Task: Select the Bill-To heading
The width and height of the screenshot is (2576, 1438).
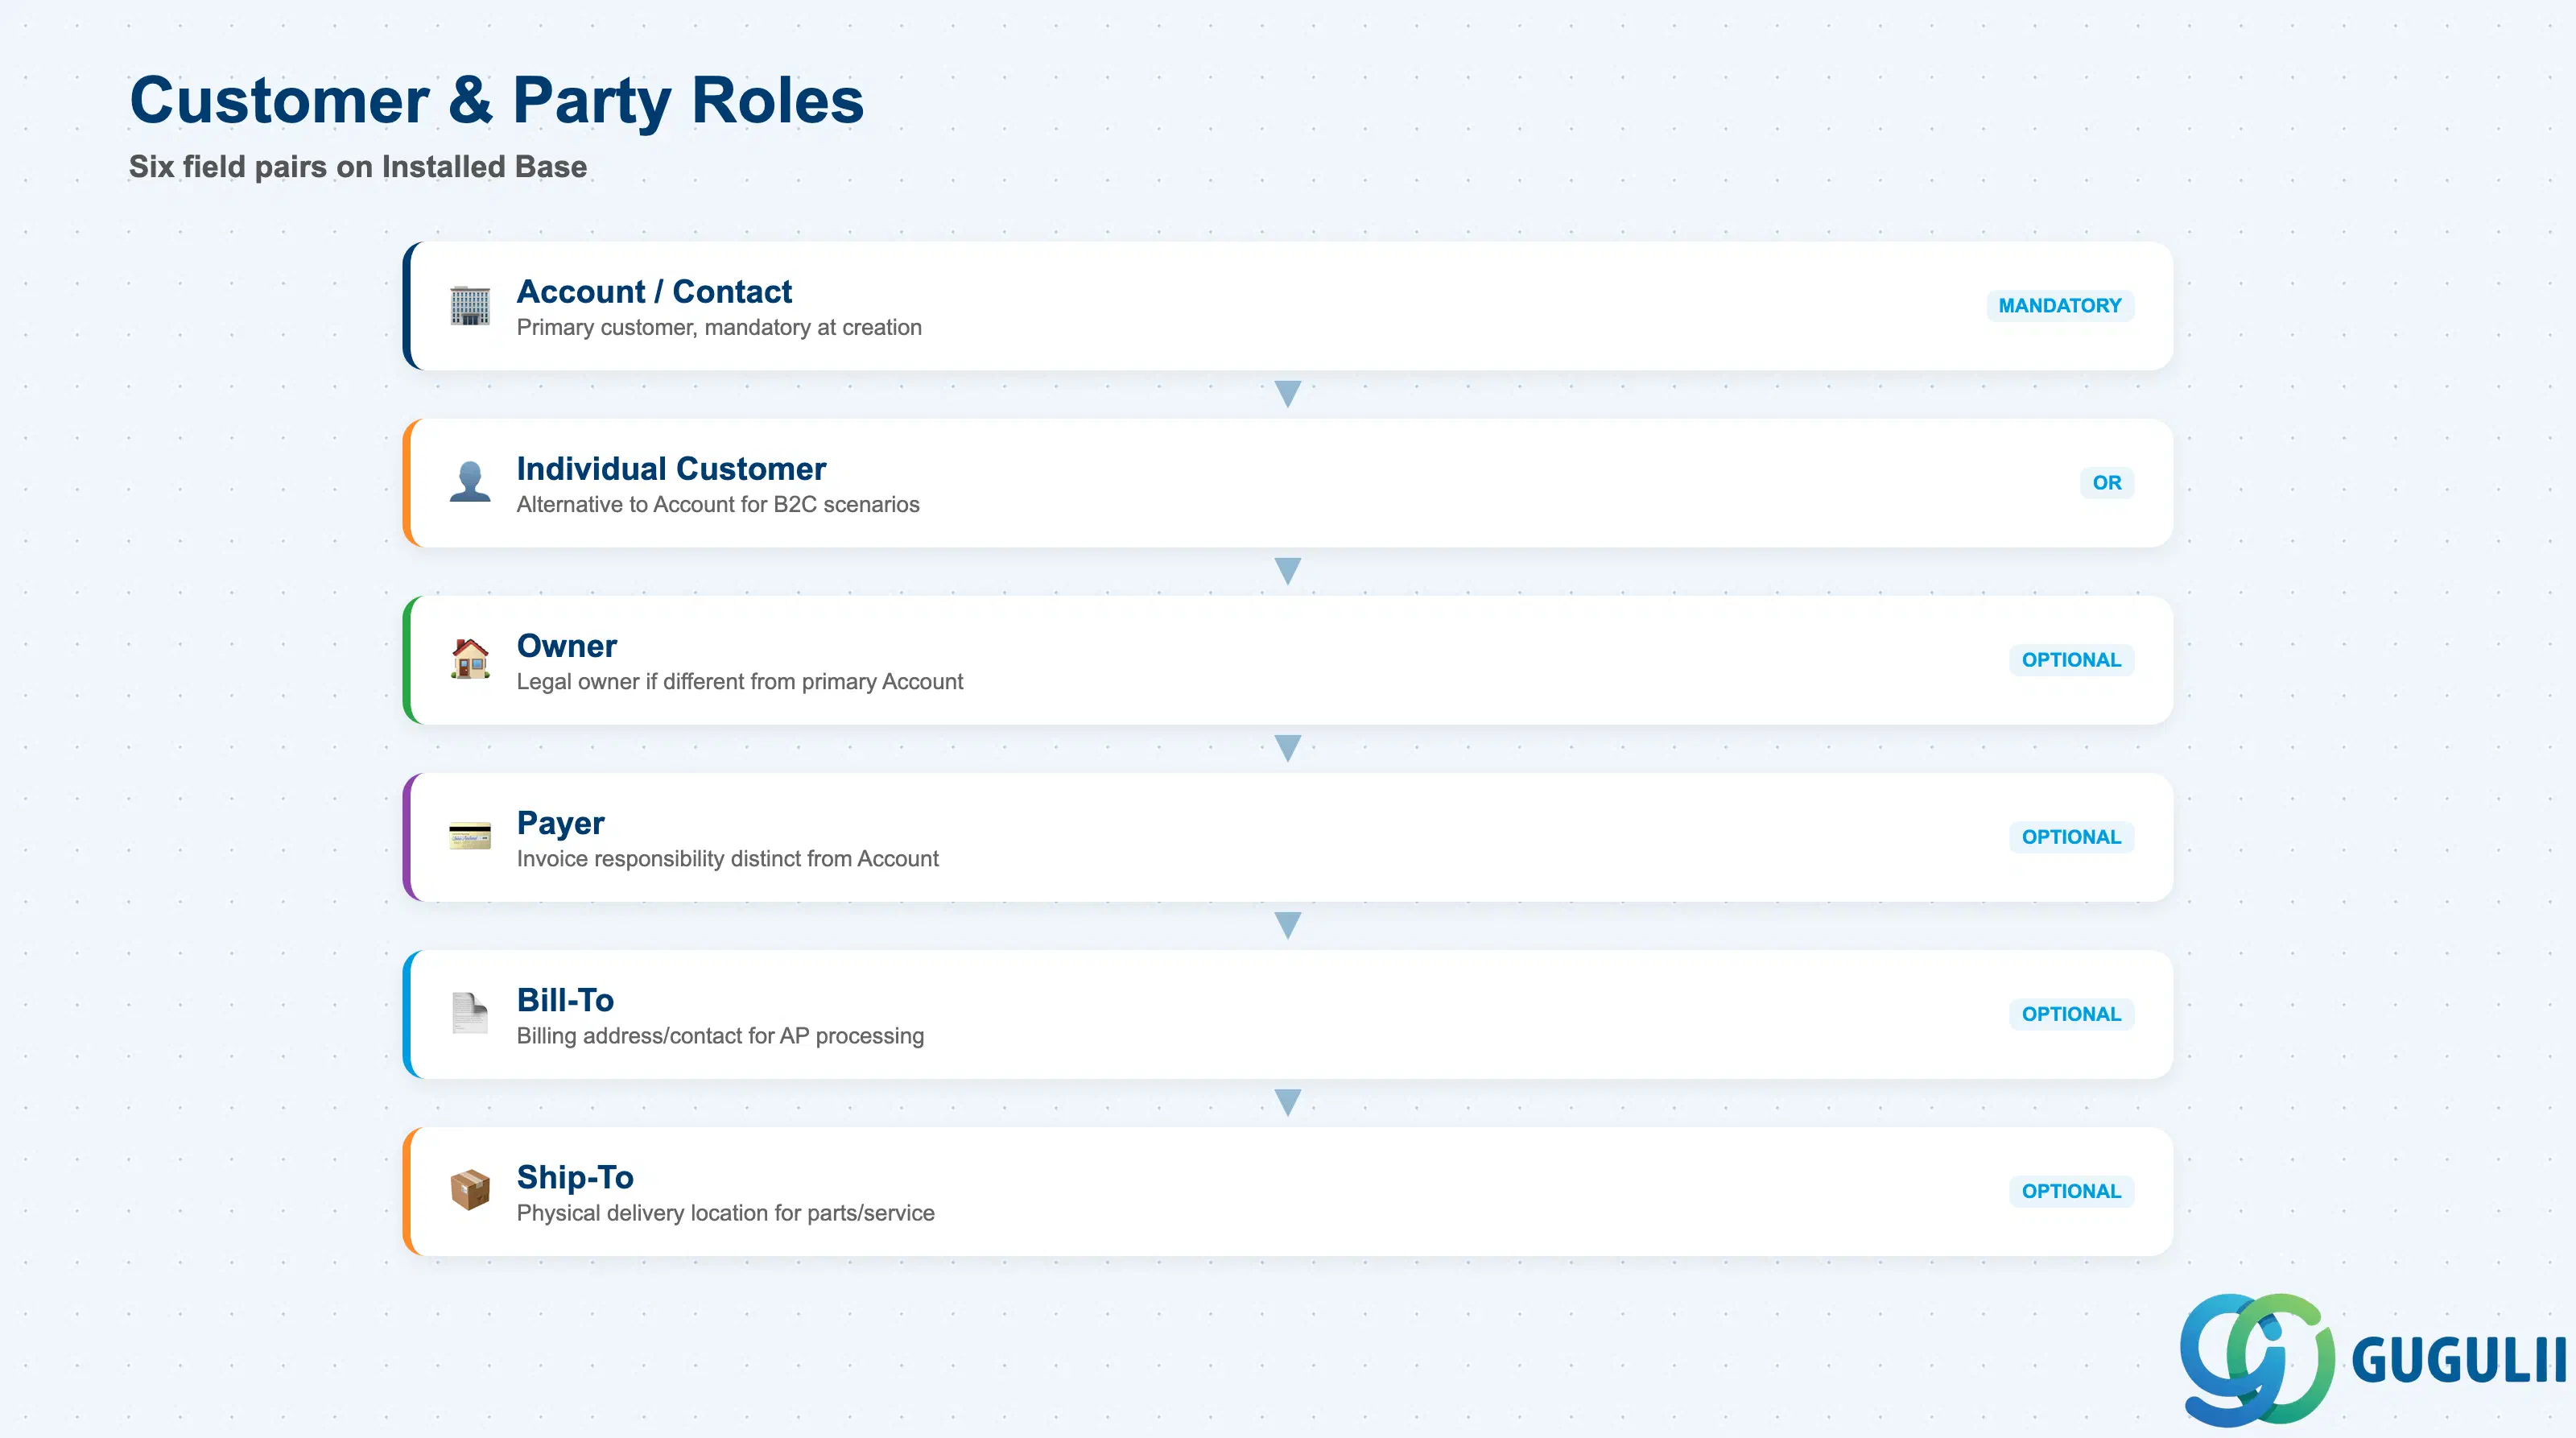Action: [565, 999]
